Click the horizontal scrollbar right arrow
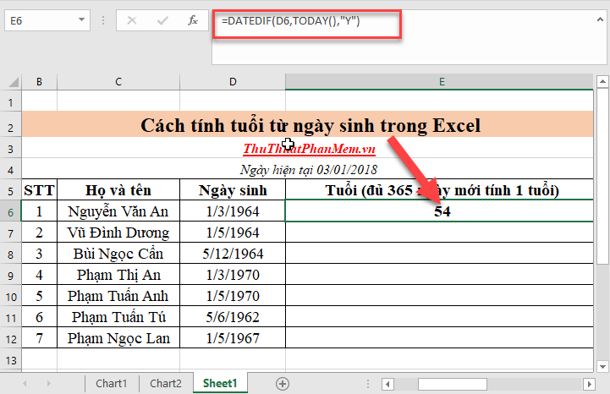Image resolution: width=610 pixels, height=394 pixels. (x=590, y=384)
